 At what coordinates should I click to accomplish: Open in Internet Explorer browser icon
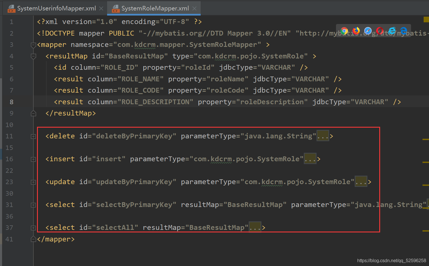click(x=392, y=31)
